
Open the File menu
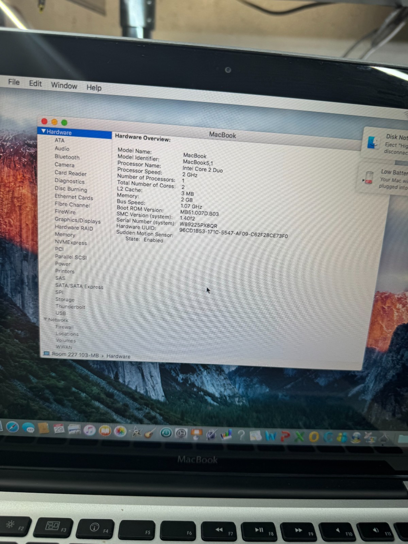coord(14,82)
